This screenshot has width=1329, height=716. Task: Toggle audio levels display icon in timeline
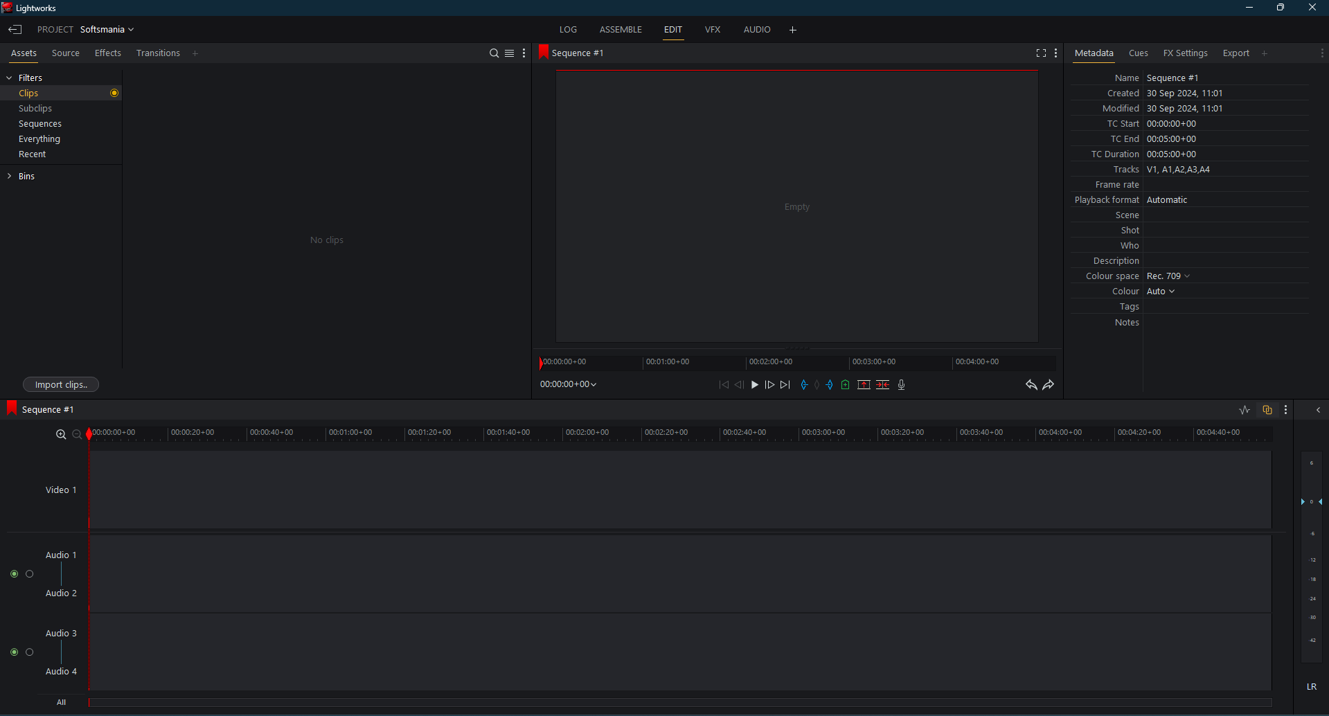pos(1245,410)
